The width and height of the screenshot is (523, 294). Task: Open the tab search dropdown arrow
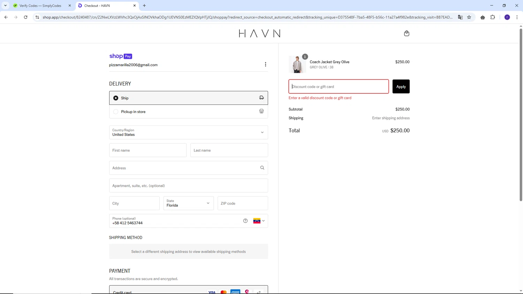(x=5, y=6)
